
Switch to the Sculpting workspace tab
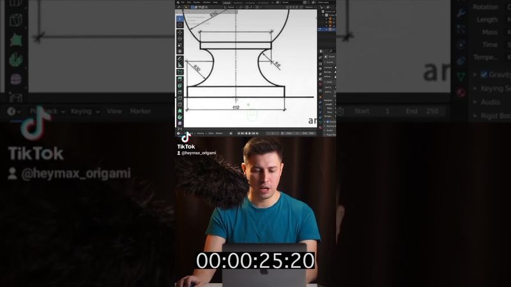point(250,3)
